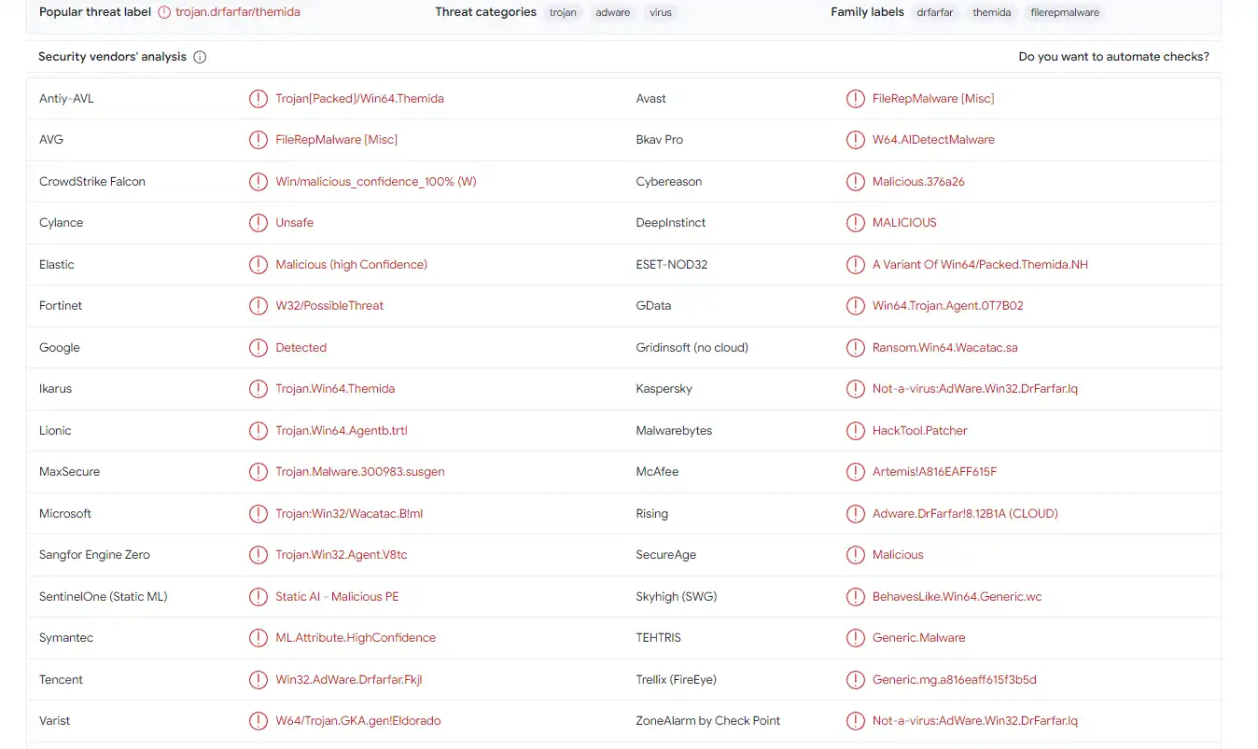Click the Win32.AdWare.Drfarfar.Fkjl detection text

point(349,680)
